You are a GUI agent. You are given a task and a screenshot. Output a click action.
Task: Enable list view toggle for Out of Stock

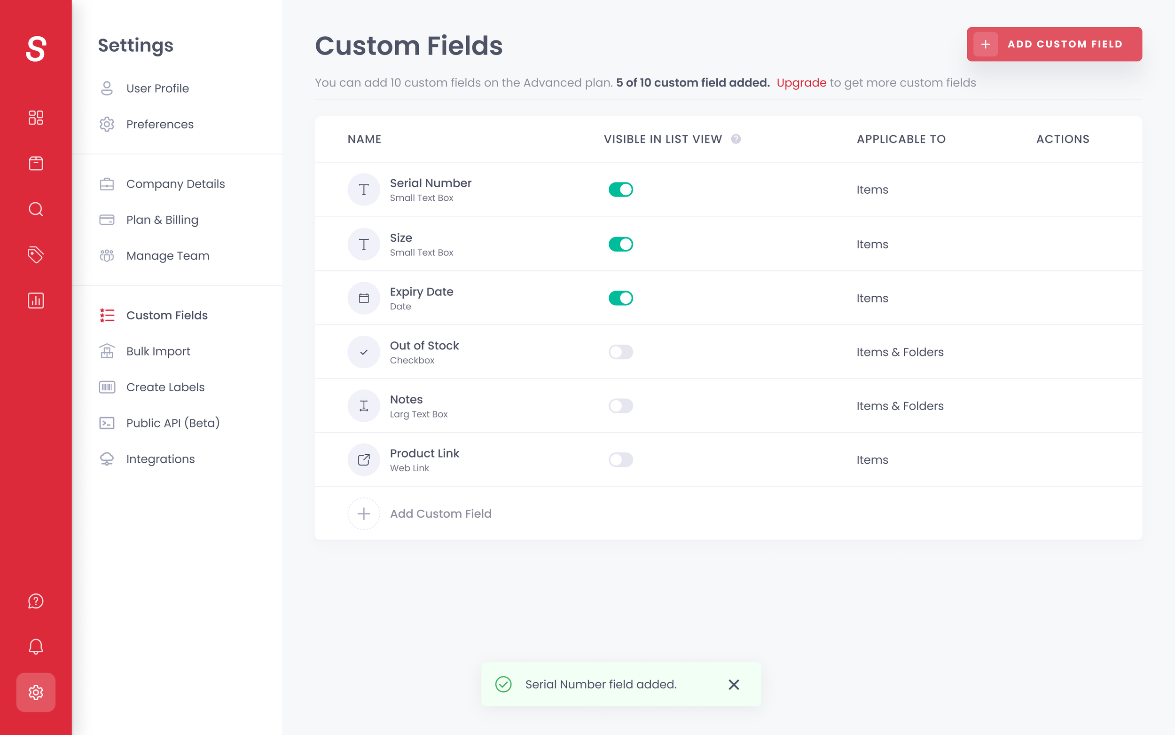point(620,352)
